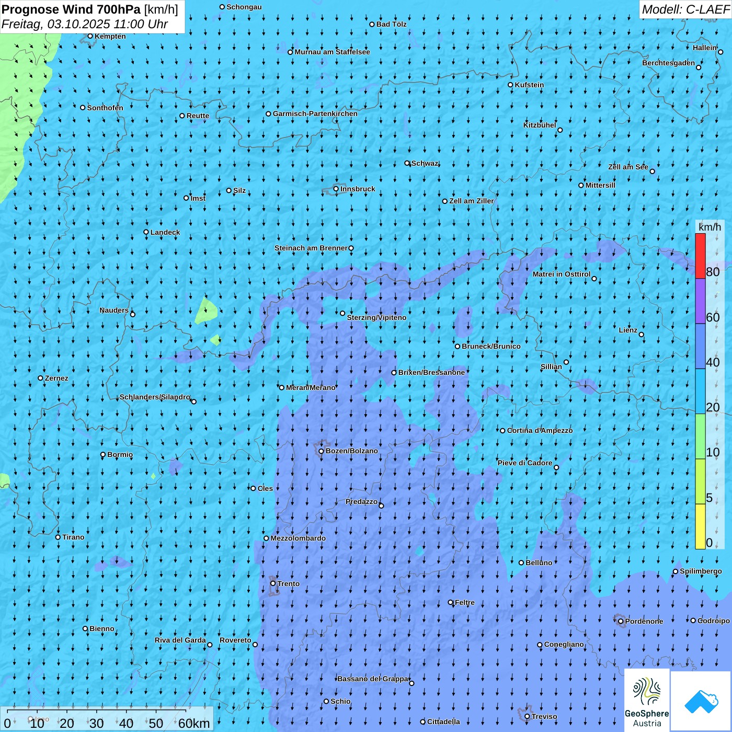Click the Bruneck/Brunico label

[491, 346]
